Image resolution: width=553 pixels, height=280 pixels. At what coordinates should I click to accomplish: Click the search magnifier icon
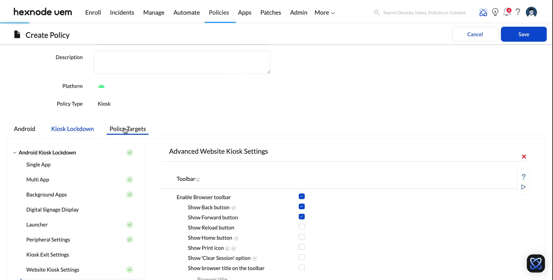376,12
